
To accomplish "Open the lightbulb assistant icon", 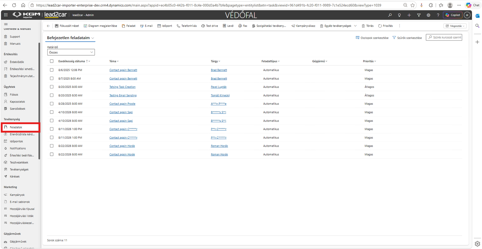I will [399, 15].
